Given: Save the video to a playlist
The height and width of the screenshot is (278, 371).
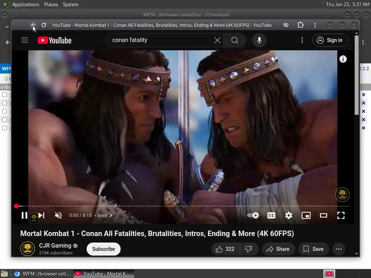Looking at the screenshot, I should coord(313,249).
